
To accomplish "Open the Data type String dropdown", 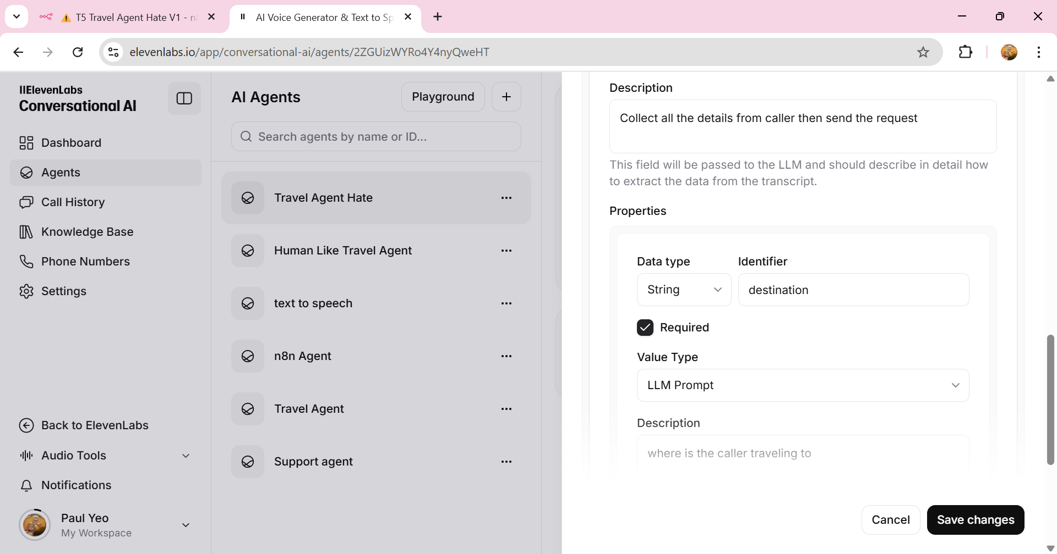I will coord(684,290).
